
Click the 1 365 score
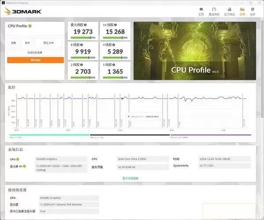point(115,72)
